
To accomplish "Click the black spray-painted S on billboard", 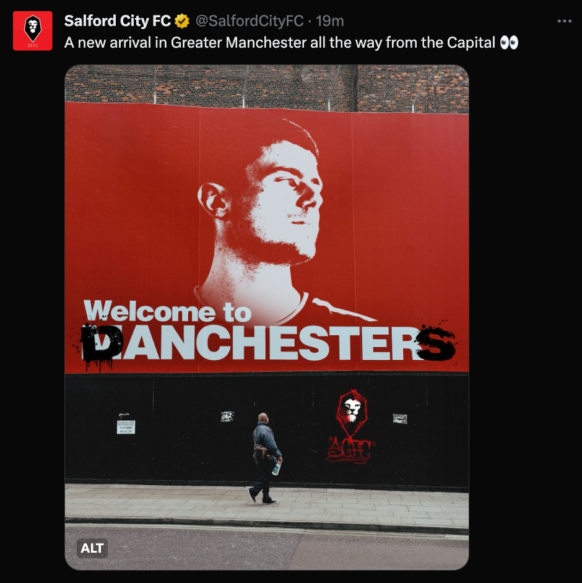I will (x=435, y=343).
